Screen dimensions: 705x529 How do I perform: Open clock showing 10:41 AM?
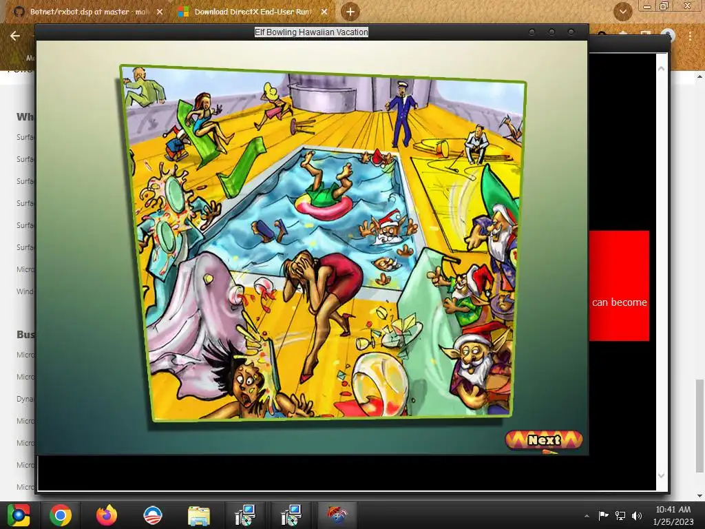click(673, 515)
